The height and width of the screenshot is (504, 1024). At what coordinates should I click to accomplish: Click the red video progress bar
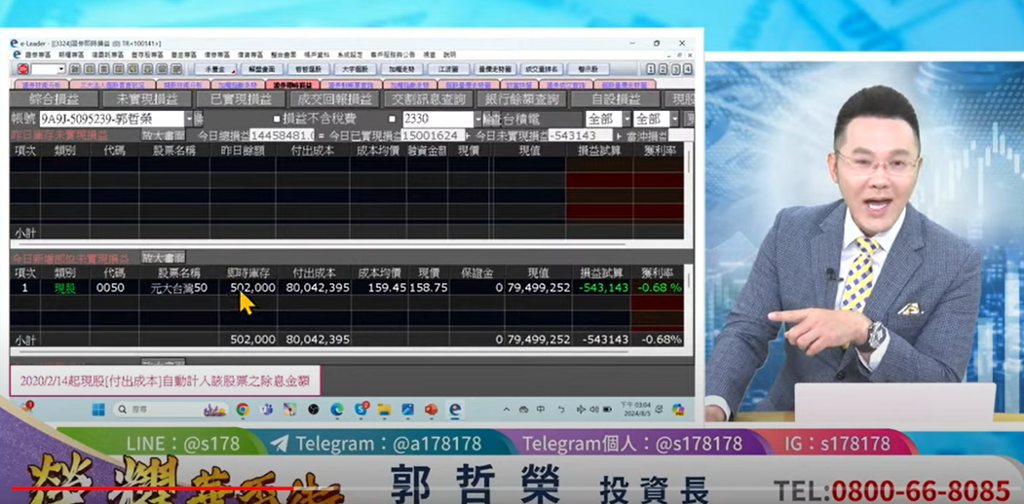(146, 486)
